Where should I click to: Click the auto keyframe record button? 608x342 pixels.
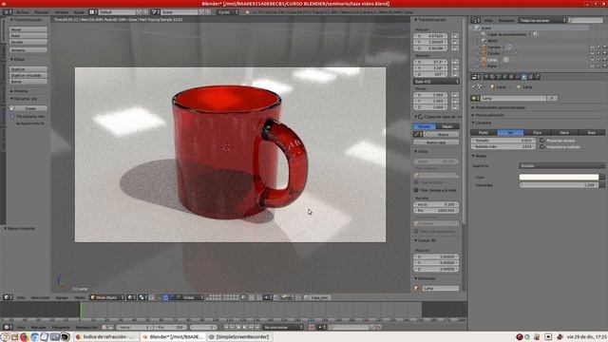point(312,327)
